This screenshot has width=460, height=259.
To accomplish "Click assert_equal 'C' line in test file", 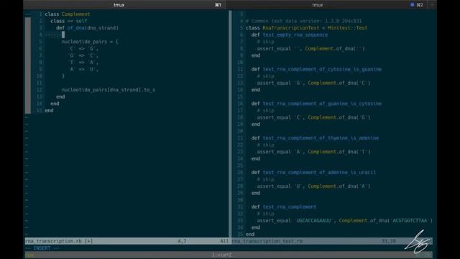I will [313, 117].
